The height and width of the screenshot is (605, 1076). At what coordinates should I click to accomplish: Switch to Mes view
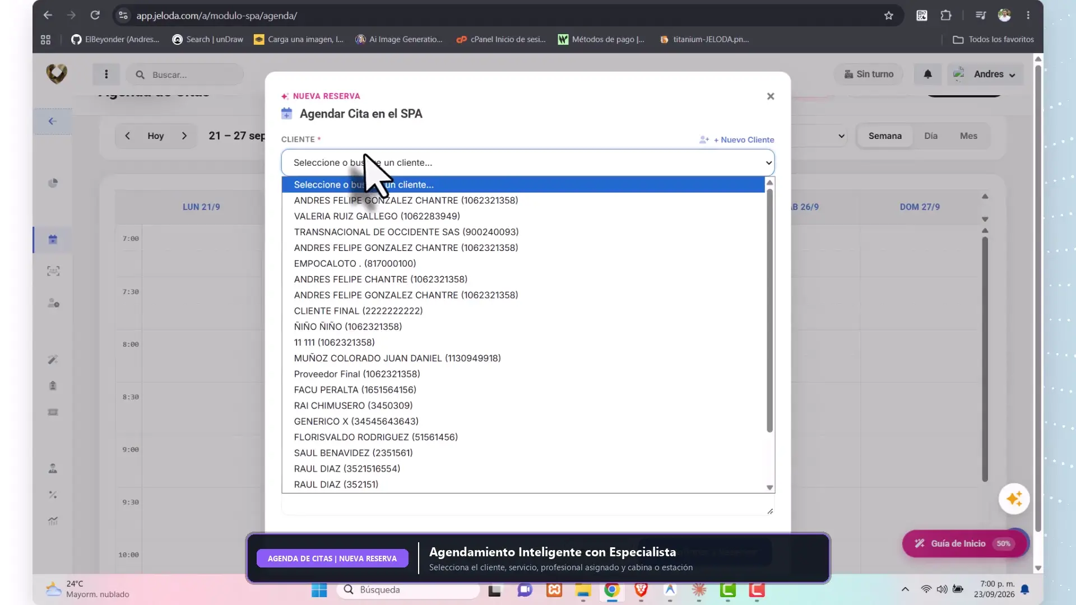coord(968,136)
